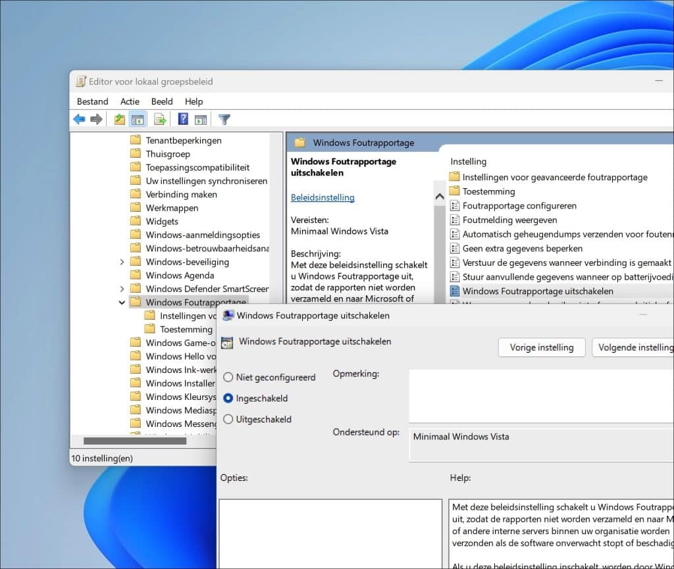The image size is (674, 569).
Task: Click inside the Opmerking comment text box
Action: coord(542,396)
